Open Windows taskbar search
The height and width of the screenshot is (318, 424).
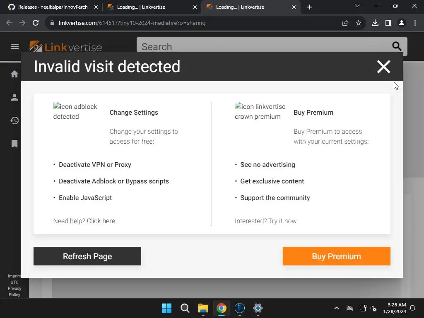pyautogui.click(x=185, y=308)
